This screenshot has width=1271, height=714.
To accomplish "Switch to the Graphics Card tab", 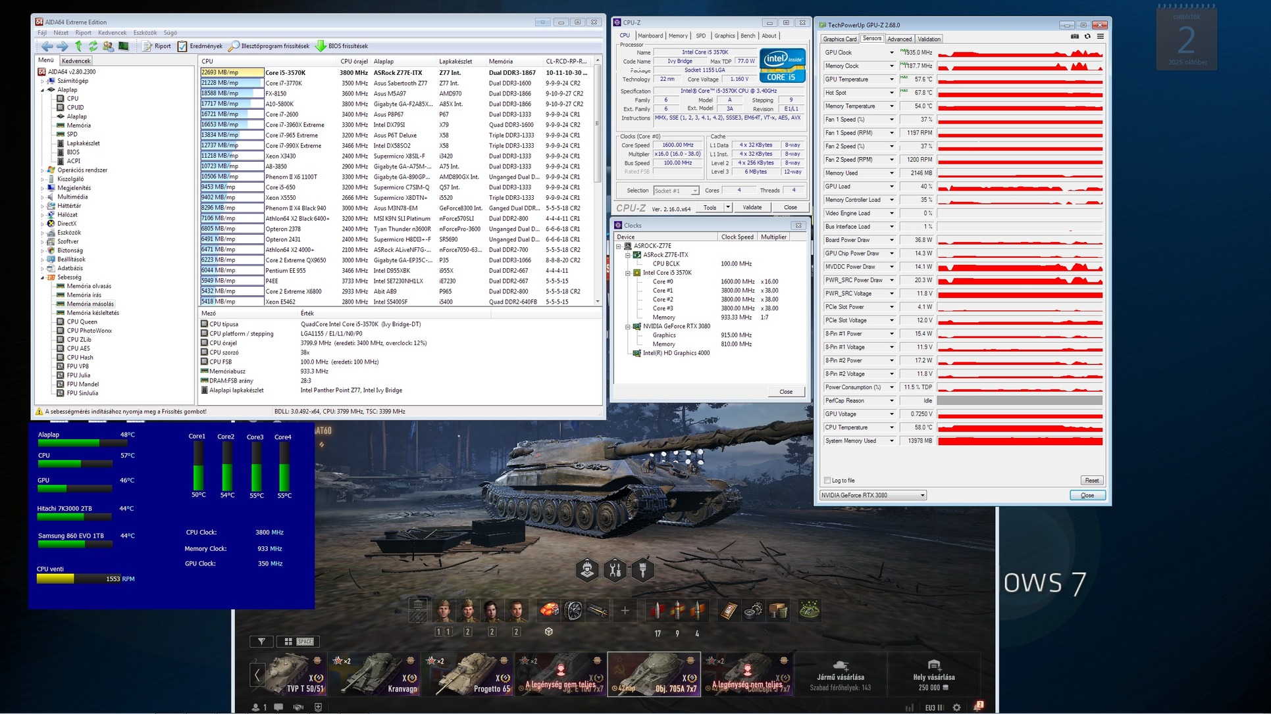I will tap(839, 39).
